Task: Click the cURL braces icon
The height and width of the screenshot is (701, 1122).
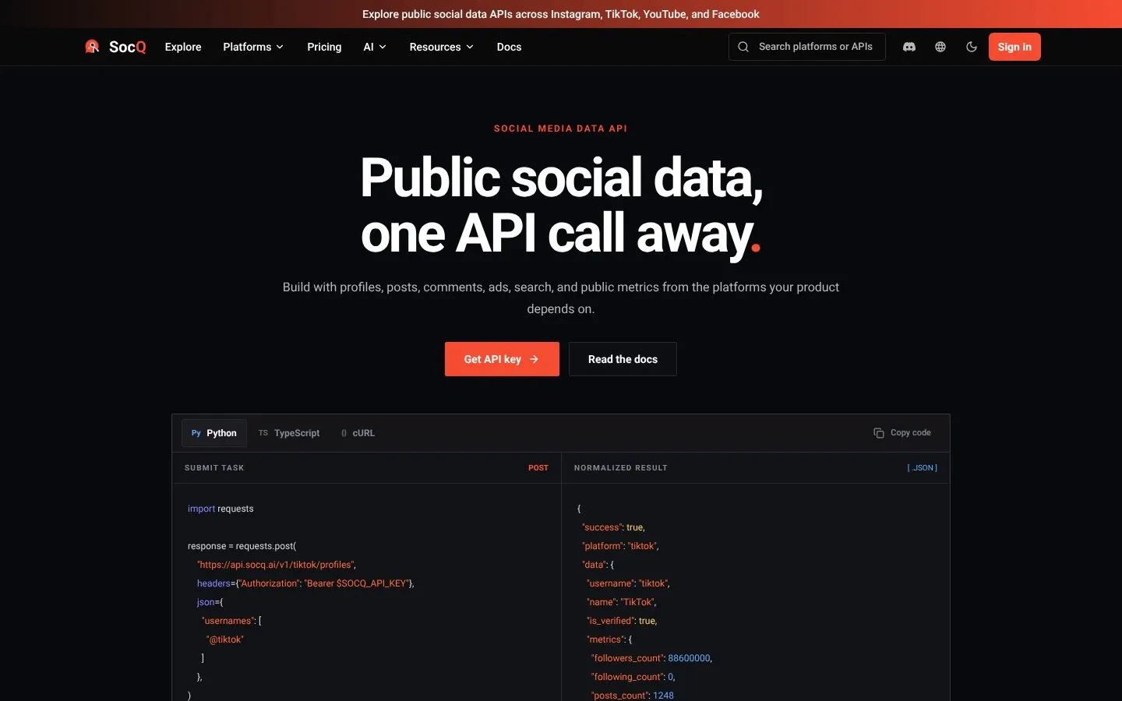Action: [344, 433]
